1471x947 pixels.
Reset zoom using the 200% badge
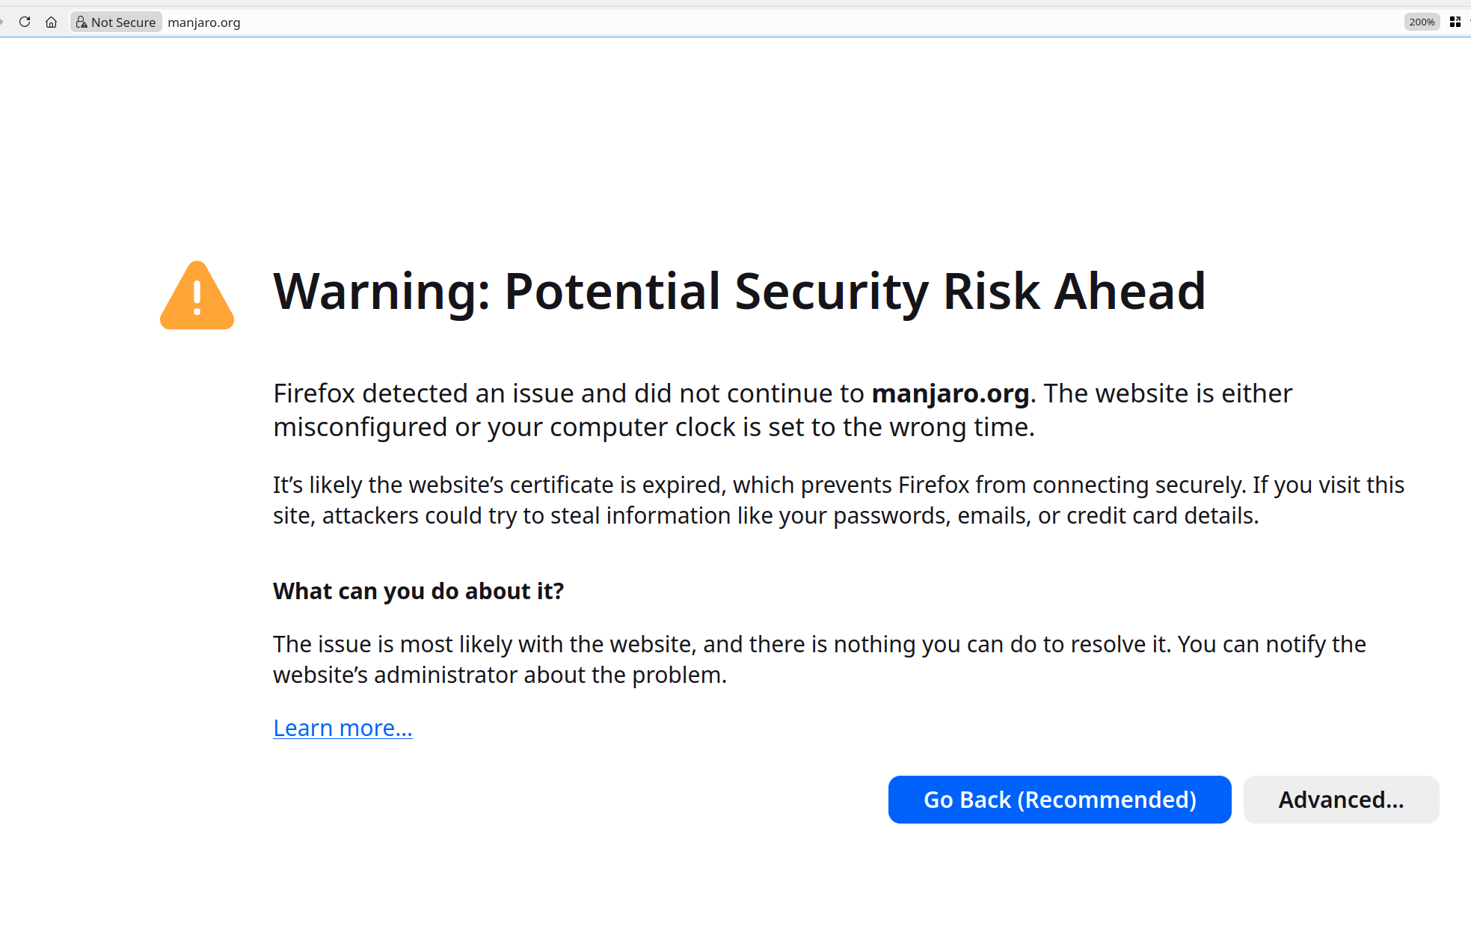[x=1421, y=22]
